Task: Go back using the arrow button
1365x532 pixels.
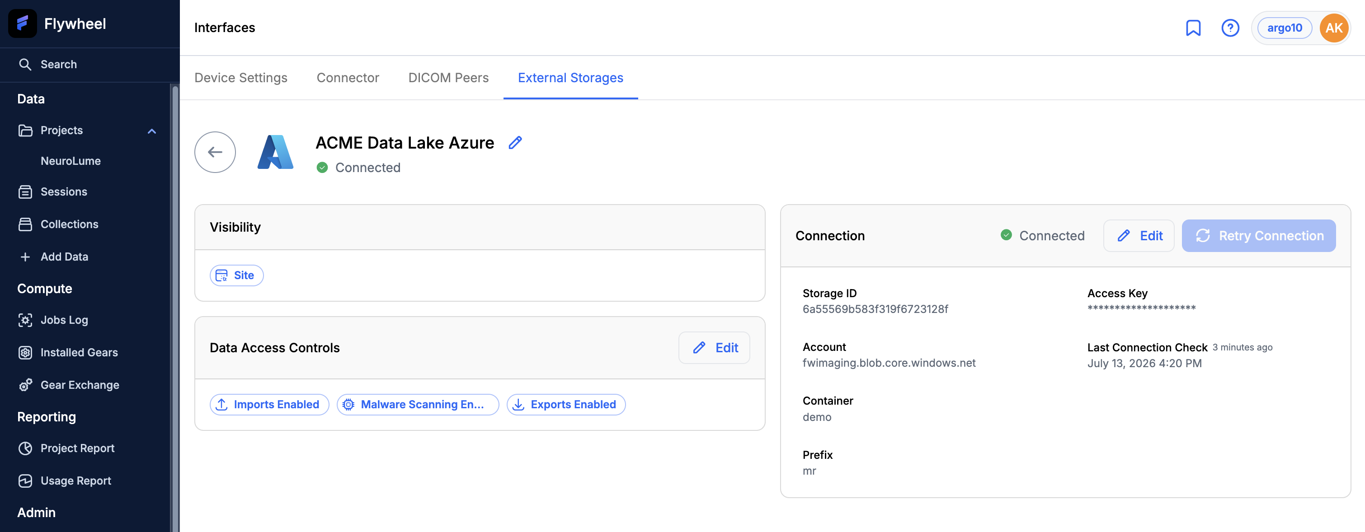Action: click(x=215, y=153)
